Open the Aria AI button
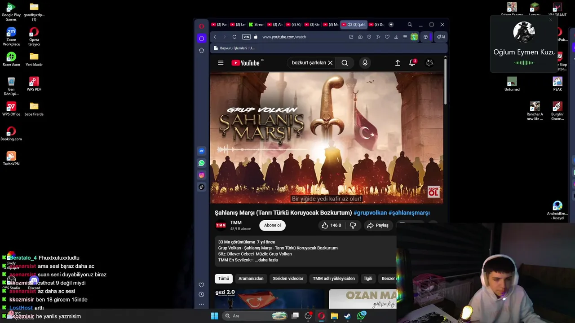Screen dimensions: 575x323 (x=441, y=37)
